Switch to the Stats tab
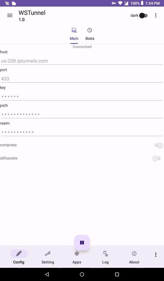 90,34
